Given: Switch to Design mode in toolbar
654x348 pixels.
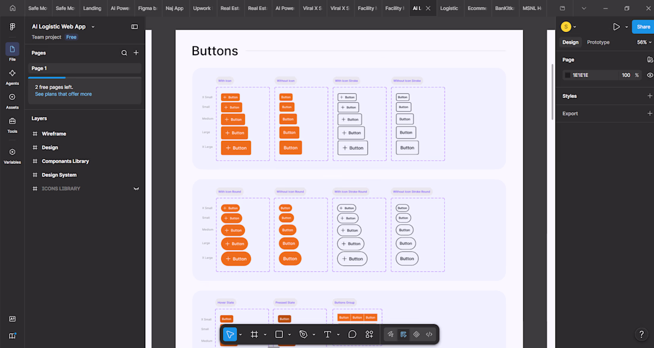Looking at the screenshot, I should [x=403, y=334].
